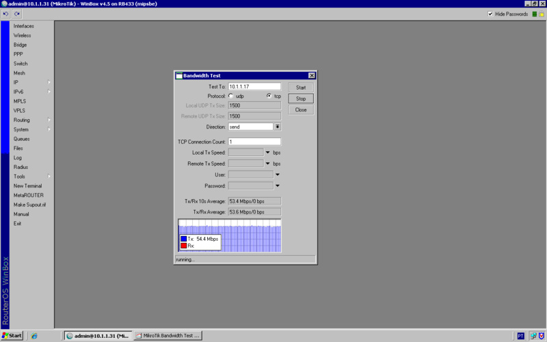This screenshot has height=342, width=547.
Task: Click the redo arrow in WinBox toolbar
Action: coord(16,14)
